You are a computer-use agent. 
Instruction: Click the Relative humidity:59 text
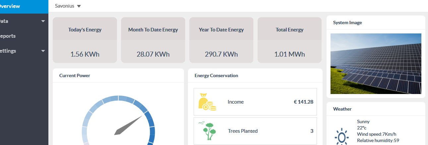(378, 140)
